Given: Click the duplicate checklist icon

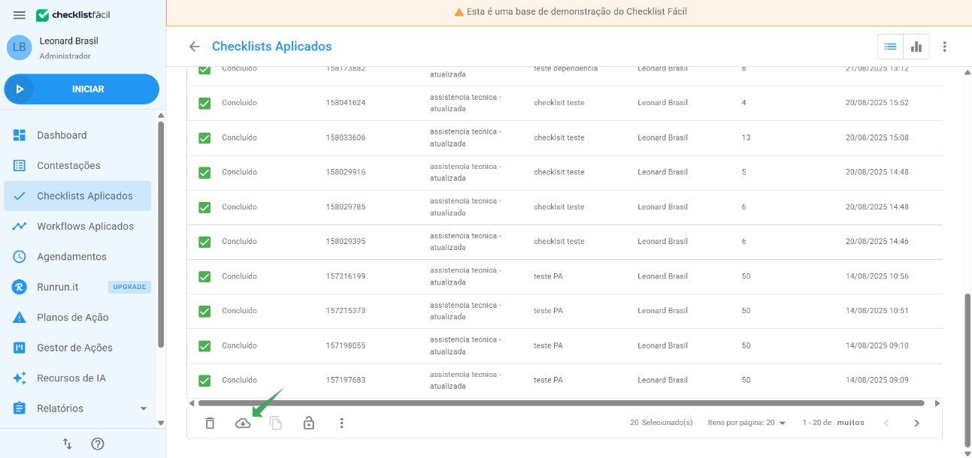Looking at the screenshot, I should click(x=276, y=423).
